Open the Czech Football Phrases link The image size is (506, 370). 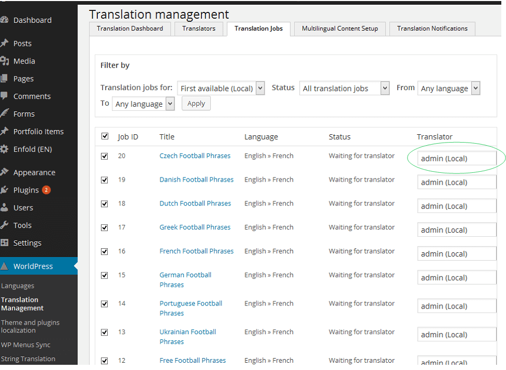point(195,156)
